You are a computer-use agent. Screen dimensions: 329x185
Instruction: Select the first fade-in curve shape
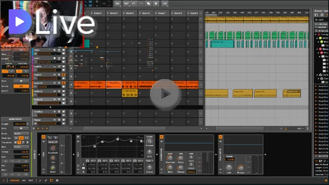(5, 71)
